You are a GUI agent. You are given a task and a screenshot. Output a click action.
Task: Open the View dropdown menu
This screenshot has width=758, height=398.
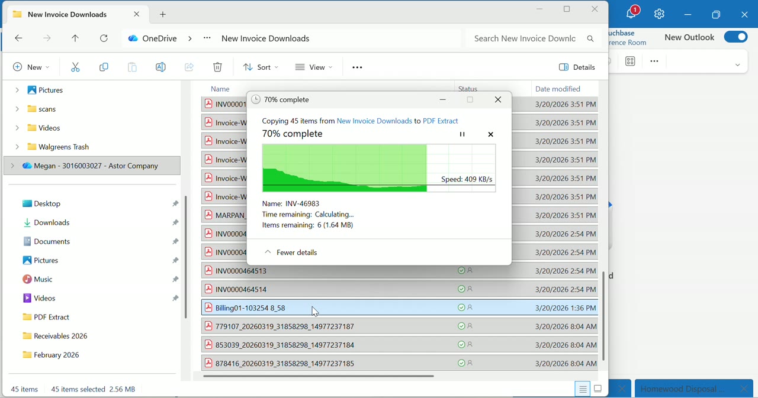point(314,67)
